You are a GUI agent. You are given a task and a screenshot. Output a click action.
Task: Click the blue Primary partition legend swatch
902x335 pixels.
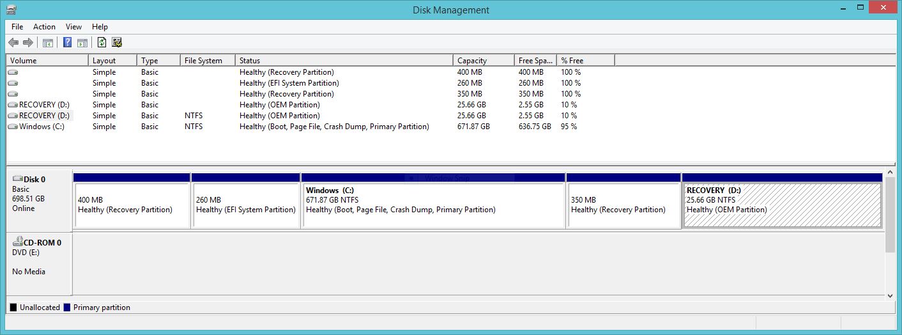66,308
